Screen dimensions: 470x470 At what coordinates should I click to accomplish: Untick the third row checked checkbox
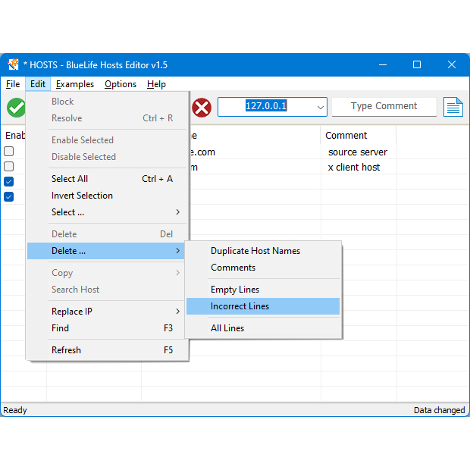[x=8, y=181]
